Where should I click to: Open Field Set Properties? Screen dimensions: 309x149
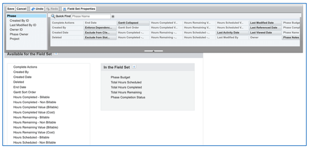click(x=79, y=9)
